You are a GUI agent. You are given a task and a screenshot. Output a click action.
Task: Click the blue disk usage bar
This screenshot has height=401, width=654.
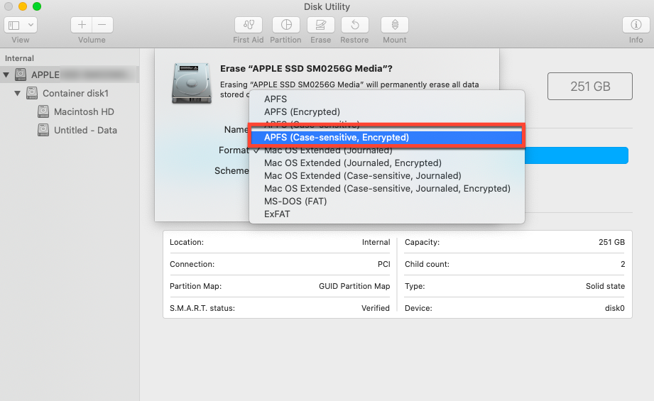click(x=576, y=155)
